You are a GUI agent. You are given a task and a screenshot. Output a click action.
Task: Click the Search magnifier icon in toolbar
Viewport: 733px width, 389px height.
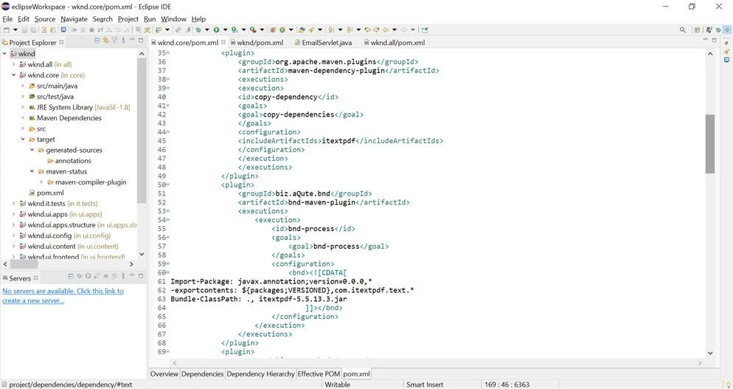(683, 30)
